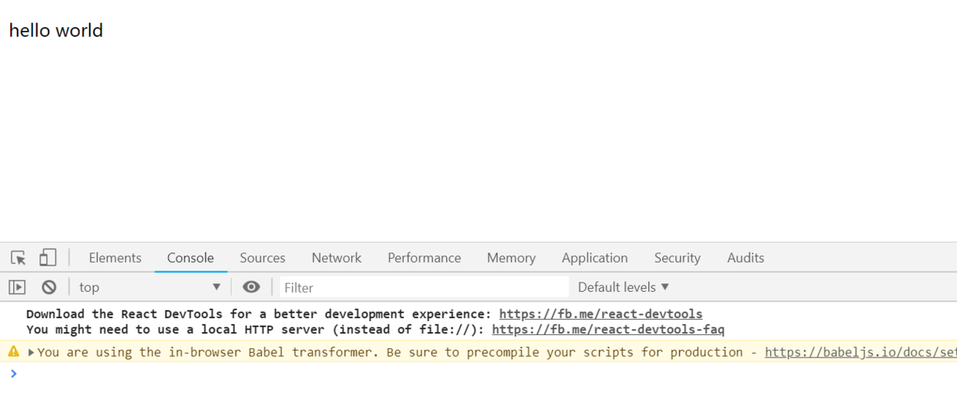Create a live expression with eye icon
This screenshot has width=957, height=413.
pos(252,287)
